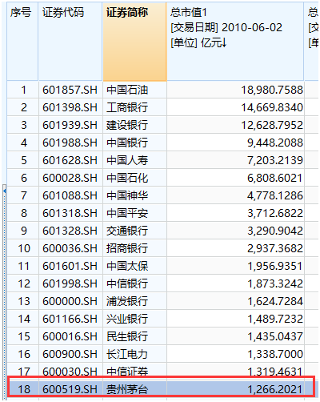Select cell 601857.SH

[70, 90]
